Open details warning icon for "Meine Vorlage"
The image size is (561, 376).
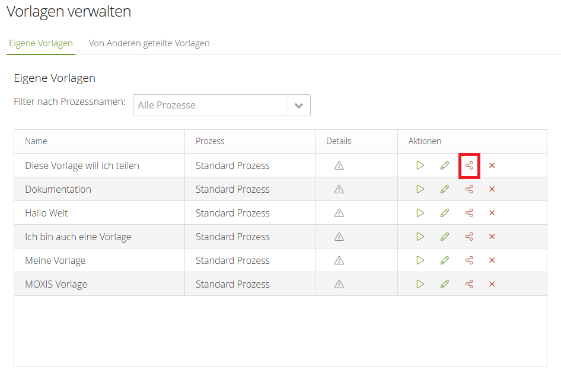pyautogui.click(x=339, y=260)
